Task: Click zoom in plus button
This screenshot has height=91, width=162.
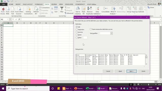Action: point(156,85)
